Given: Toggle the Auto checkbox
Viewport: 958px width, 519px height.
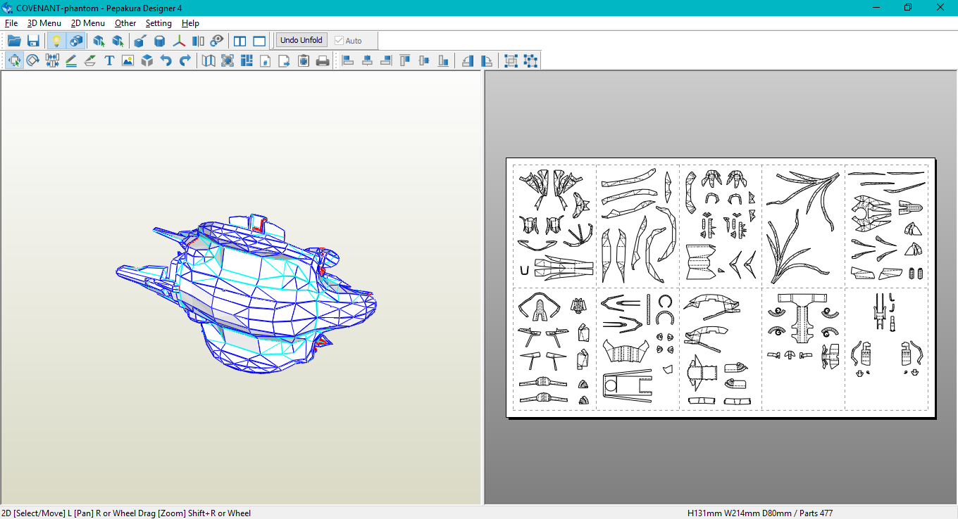Looking at the screenshot, I should [x=340, y=41].
